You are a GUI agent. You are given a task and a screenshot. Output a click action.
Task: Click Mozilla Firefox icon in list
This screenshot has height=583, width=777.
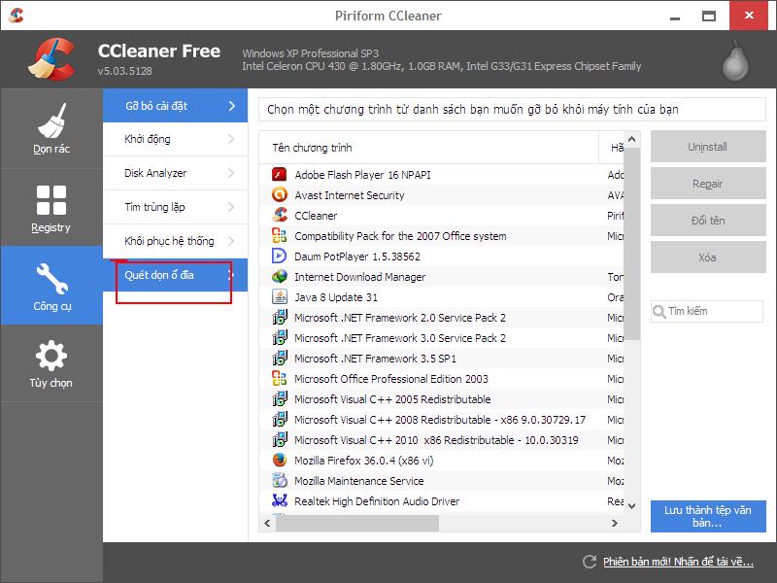click(x=280, y=460)
